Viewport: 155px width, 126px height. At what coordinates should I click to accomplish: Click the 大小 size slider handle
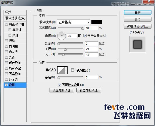click(64, 55)
